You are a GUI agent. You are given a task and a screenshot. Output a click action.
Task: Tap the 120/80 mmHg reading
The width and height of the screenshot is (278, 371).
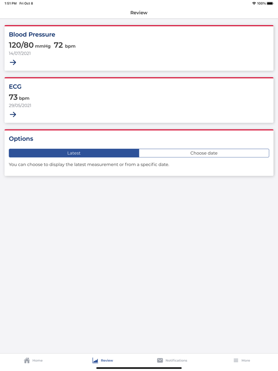coord(30,45)
